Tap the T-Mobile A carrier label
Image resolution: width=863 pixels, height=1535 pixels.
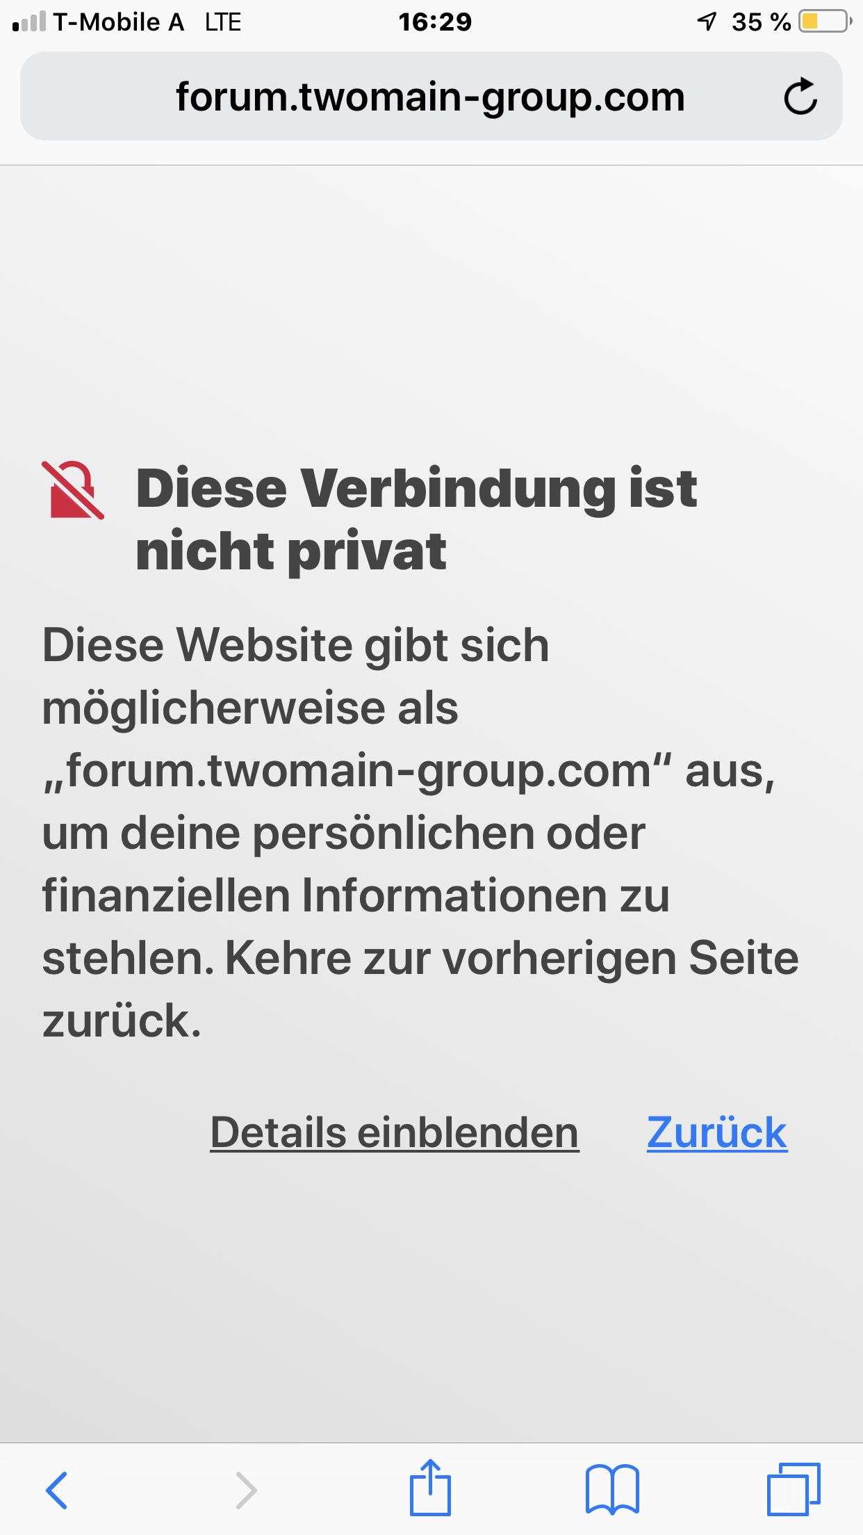[x=119, y=22]
